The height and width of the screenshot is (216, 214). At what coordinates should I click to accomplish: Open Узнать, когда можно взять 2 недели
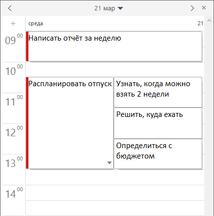158,92
